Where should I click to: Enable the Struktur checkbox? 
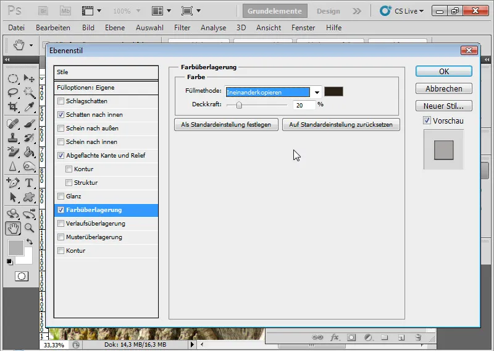(x=69, y=182)
